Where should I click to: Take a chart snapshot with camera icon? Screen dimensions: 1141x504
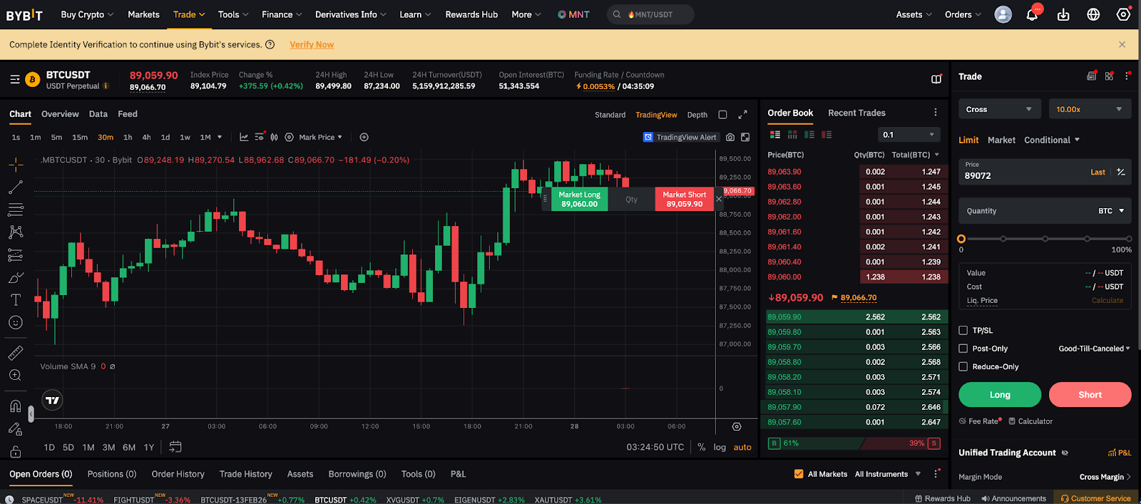tap(730, 137)
